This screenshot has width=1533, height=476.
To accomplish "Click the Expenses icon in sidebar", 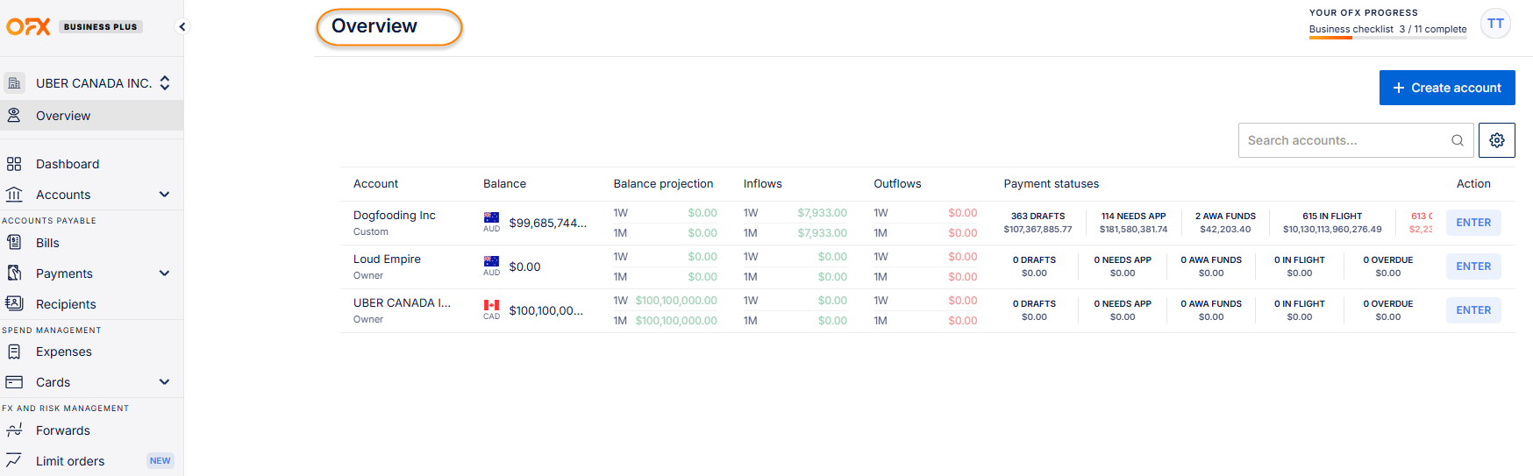I will (x=14, y=352).
